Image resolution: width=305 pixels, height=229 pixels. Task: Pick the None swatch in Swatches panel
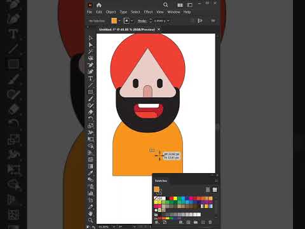(156, 198)
